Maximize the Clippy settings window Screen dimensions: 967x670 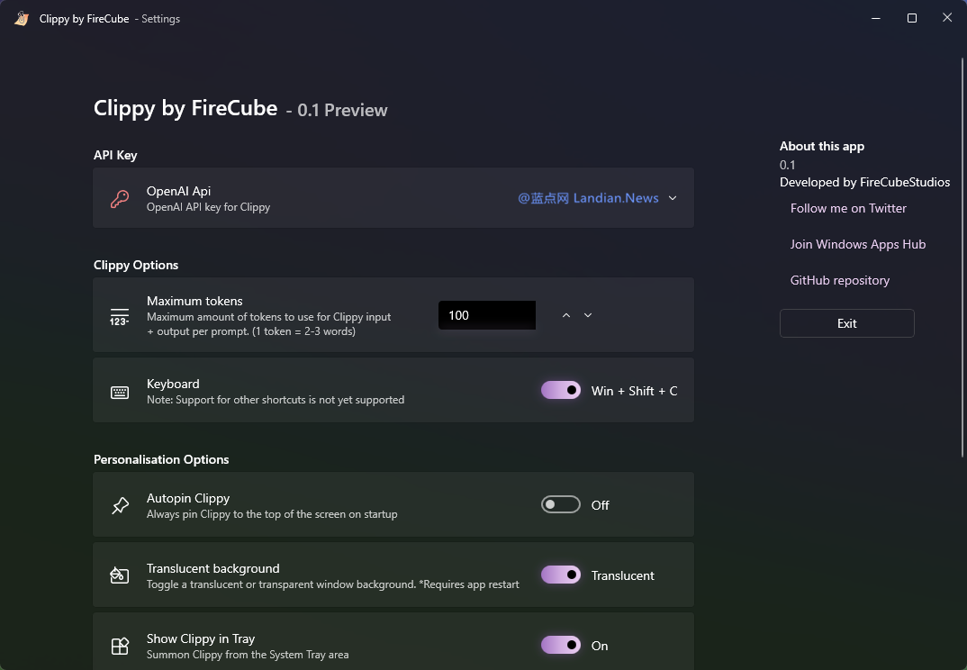[911, 18]
